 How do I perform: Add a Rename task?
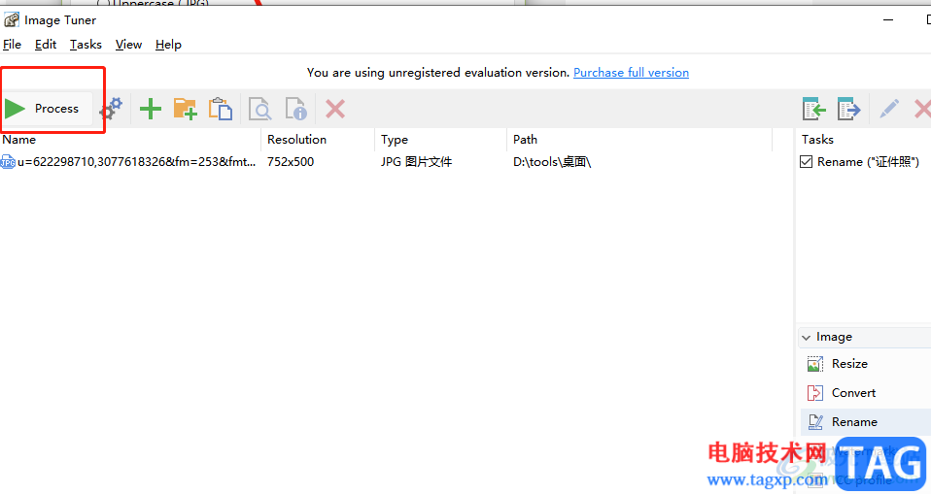pyautogui.click(x=854, y=421)
